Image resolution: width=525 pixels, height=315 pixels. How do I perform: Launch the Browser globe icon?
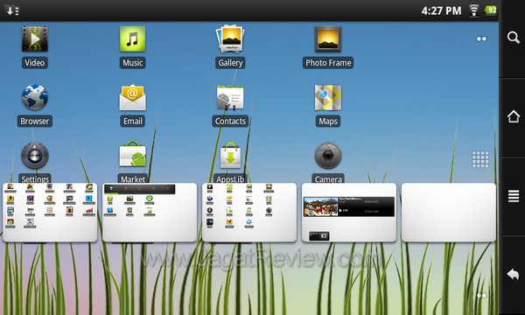[x=34, y=97]
